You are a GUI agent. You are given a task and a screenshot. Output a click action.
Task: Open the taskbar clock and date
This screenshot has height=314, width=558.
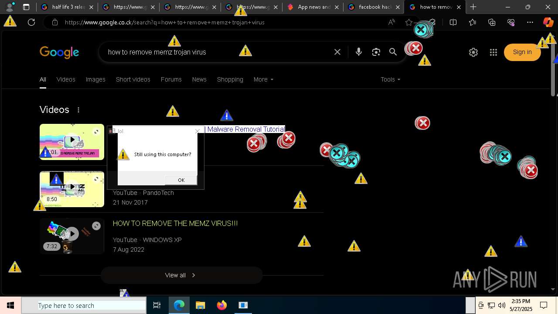point(521,305)
